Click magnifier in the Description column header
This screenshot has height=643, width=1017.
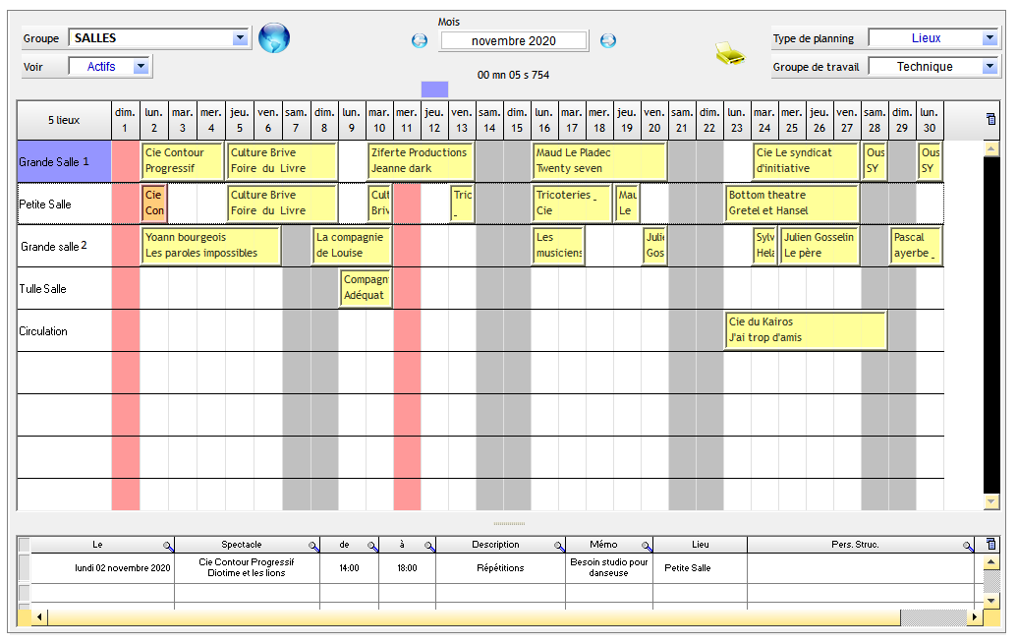click(x=559, y=545)
